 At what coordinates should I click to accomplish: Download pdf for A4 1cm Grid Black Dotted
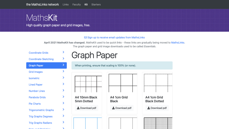coord(157,108)
